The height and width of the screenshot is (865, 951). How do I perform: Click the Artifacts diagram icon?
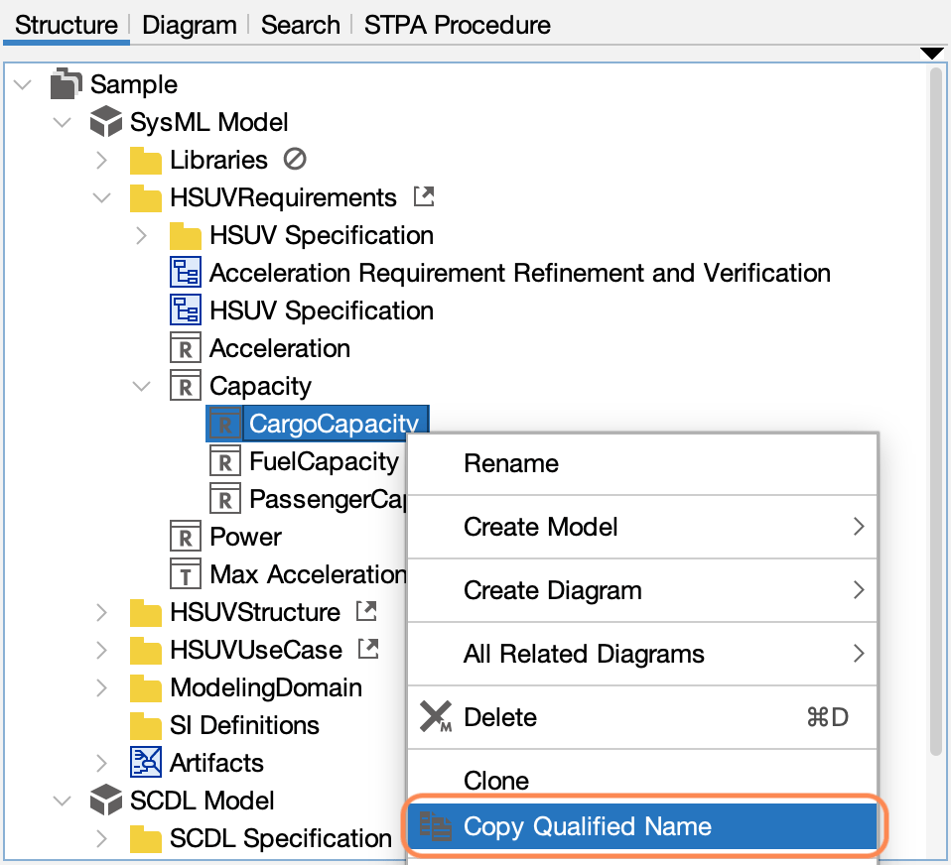point(146,764)
